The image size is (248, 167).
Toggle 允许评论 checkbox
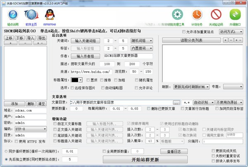click(x=136, y=88)
